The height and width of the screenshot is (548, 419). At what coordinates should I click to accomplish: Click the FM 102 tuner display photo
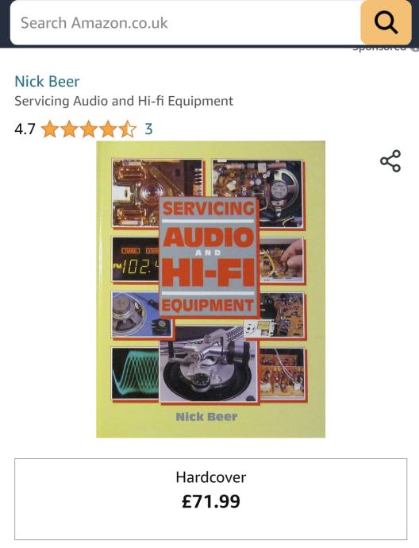click(x=136, y=260)
